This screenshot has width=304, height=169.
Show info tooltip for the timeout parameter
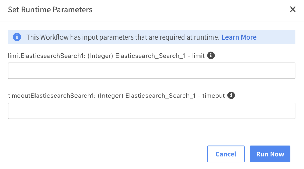pyautogui.click(x=231, y=96)
